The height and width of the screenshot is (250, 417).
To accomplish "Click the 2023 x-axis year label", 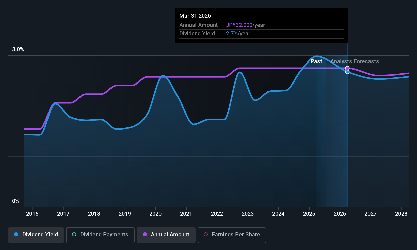I will click(x=248, y=214).
